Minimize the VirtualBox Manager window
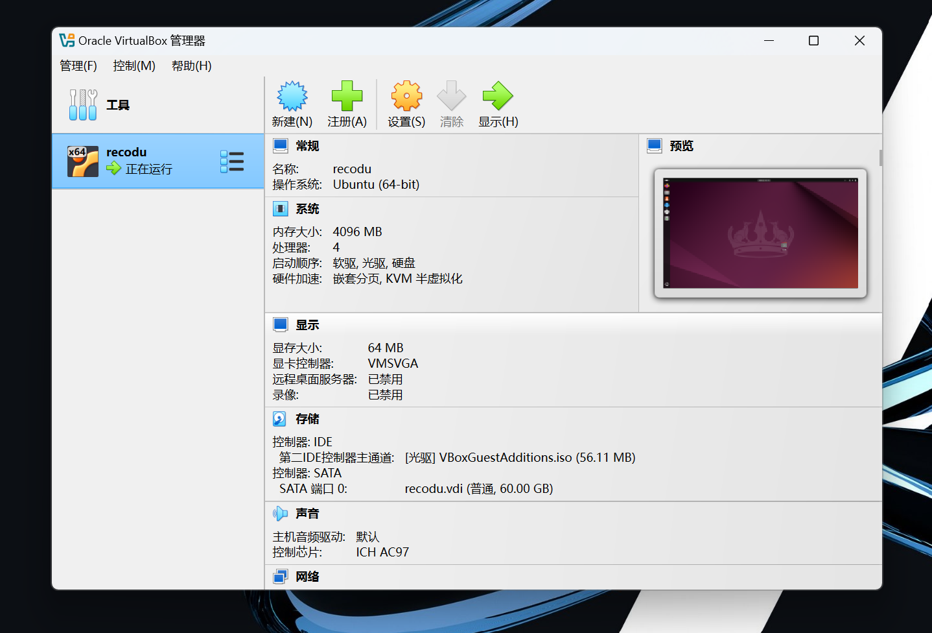The image size is (932, 633). click(x=769, y=40)
